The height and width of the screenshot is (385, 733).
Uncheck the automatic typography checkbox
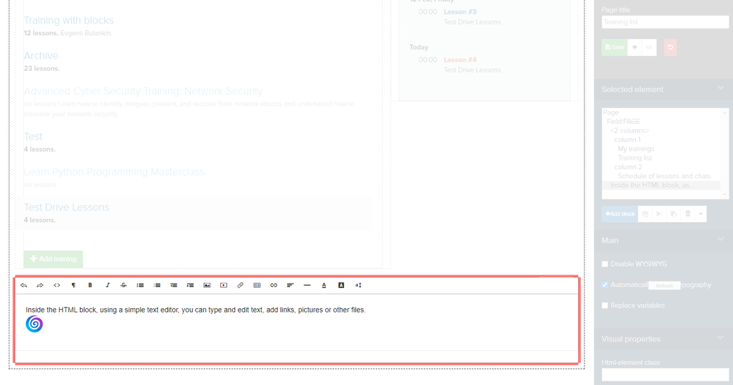click(x=605, y=285)
